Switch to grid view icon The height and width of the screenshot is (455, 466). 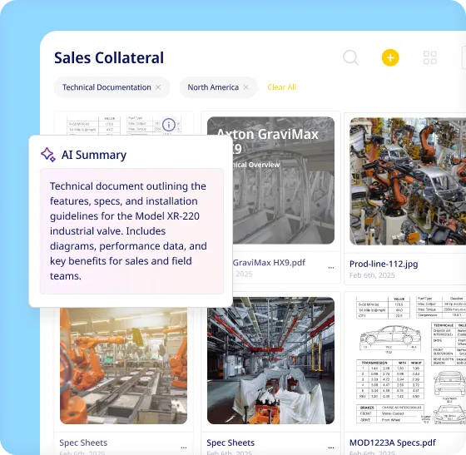pyautogui.click(x=429, y=57)
